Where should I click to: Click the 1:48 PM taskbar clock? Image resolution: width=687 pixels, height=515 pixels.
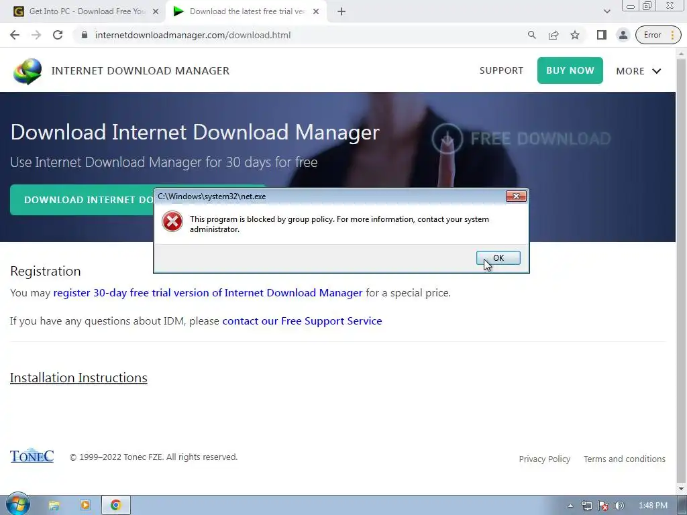coord(653,506)
